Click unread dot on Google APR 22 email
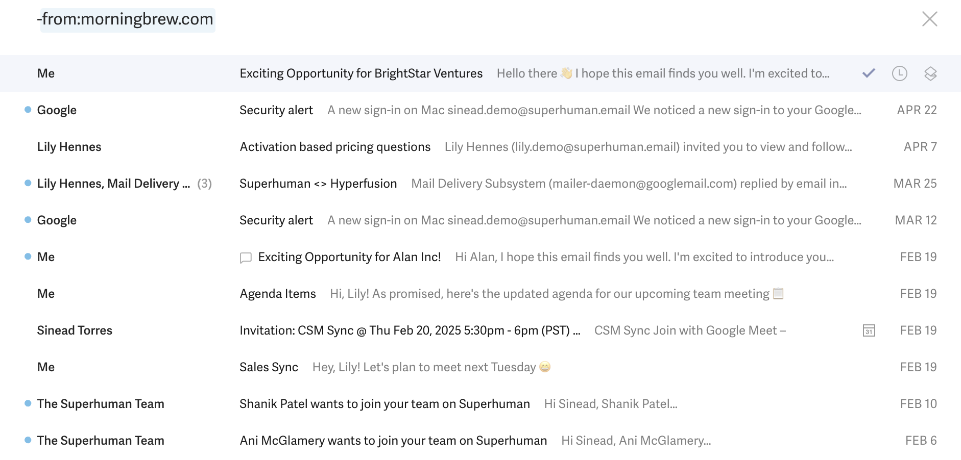 coord(28,110)
